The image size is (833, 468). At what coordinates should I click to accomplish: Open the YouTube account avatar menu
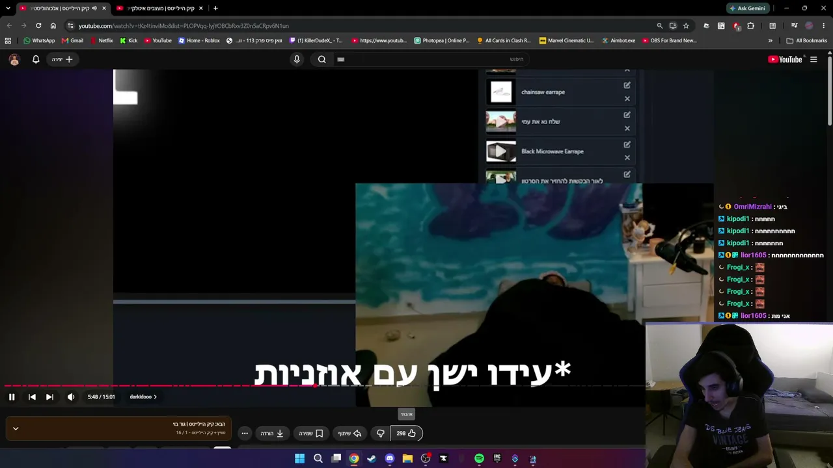(x=14, y=59)
